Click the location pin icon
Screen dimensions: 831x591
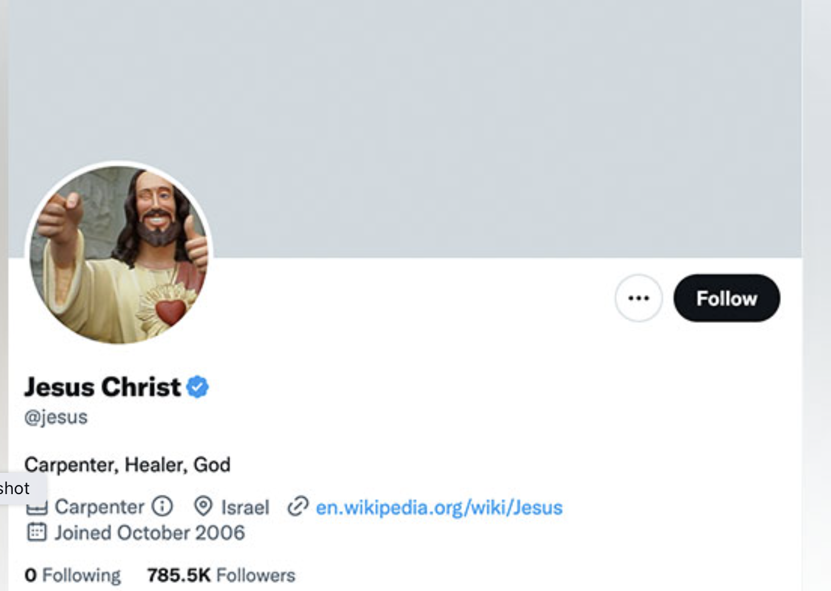[x=203, y=506]
